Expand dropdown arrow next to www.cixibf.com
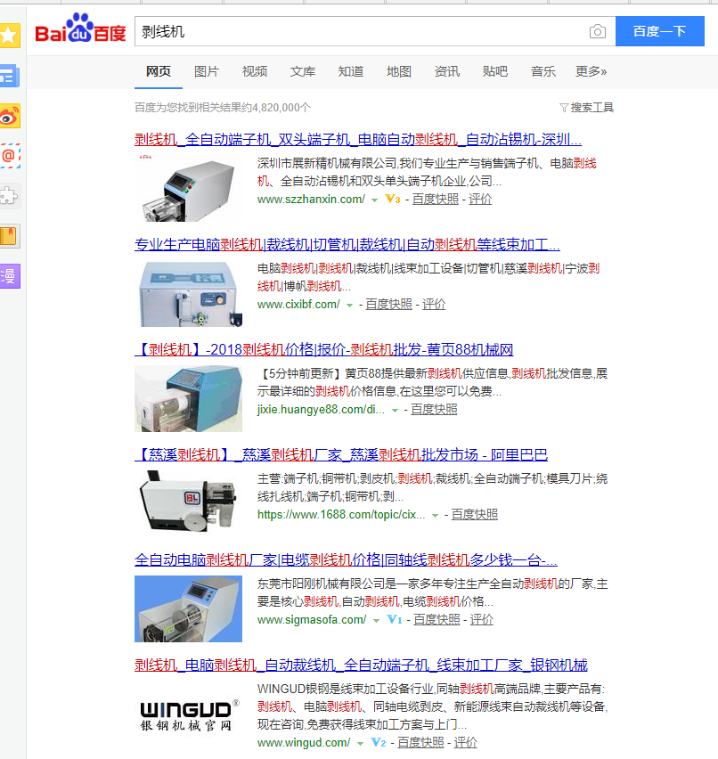Image resolution: width=718 pixels, height=759 pixels. coord(349,306)
